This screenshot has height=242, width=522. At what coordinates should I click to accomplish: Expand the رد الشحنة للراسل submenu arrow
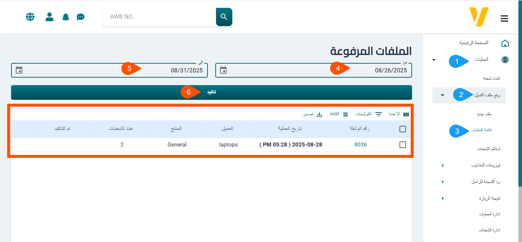tap(442, 182)
